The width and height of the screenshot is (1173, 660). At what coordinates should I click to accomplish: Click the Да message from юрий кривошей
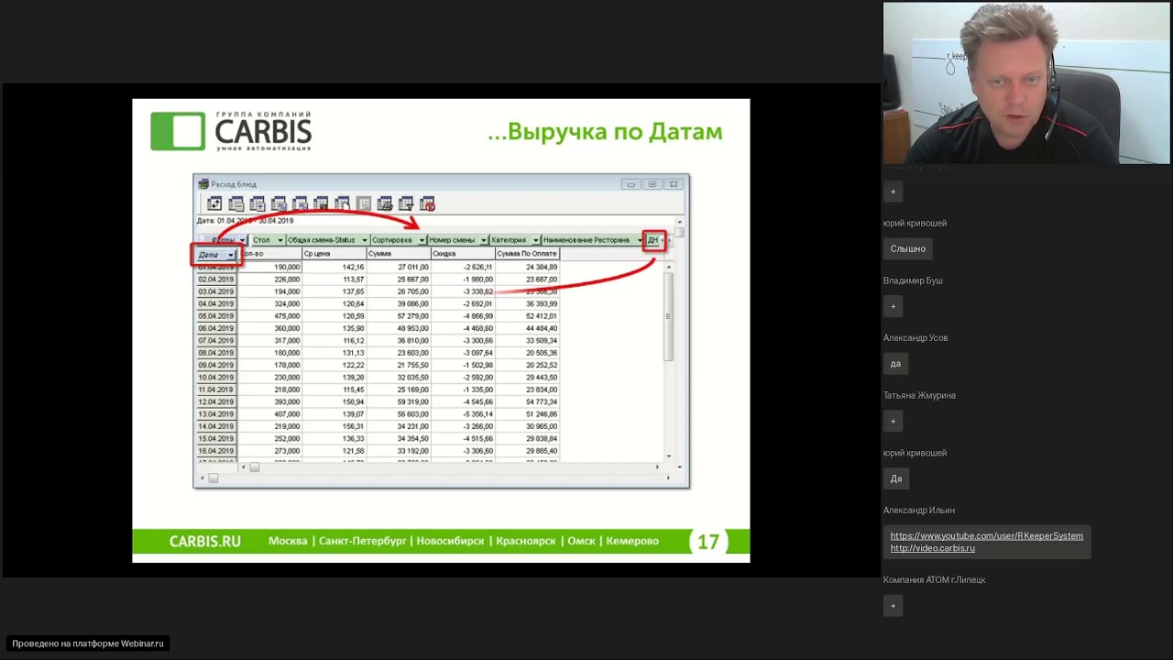click(895, 478)
